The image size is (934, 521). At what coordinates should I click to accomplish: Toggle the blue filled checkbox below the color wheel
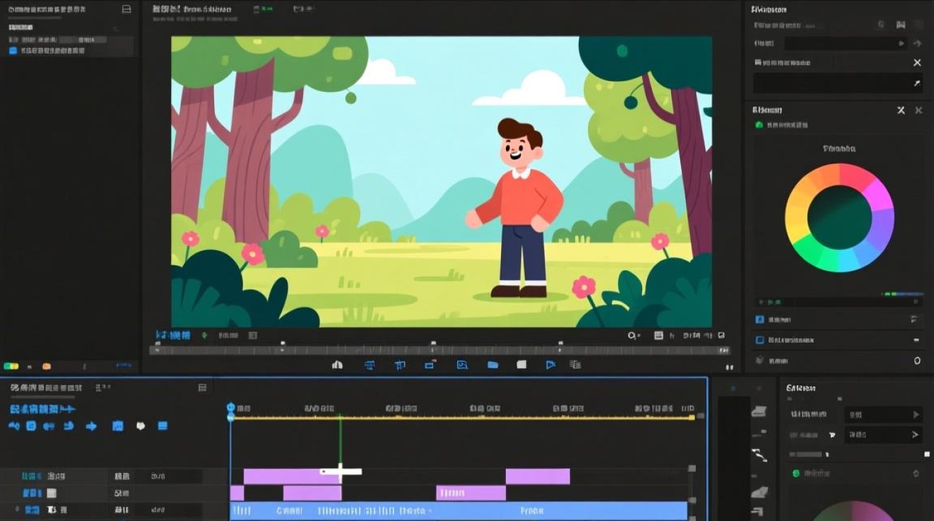tap(760, 320)
